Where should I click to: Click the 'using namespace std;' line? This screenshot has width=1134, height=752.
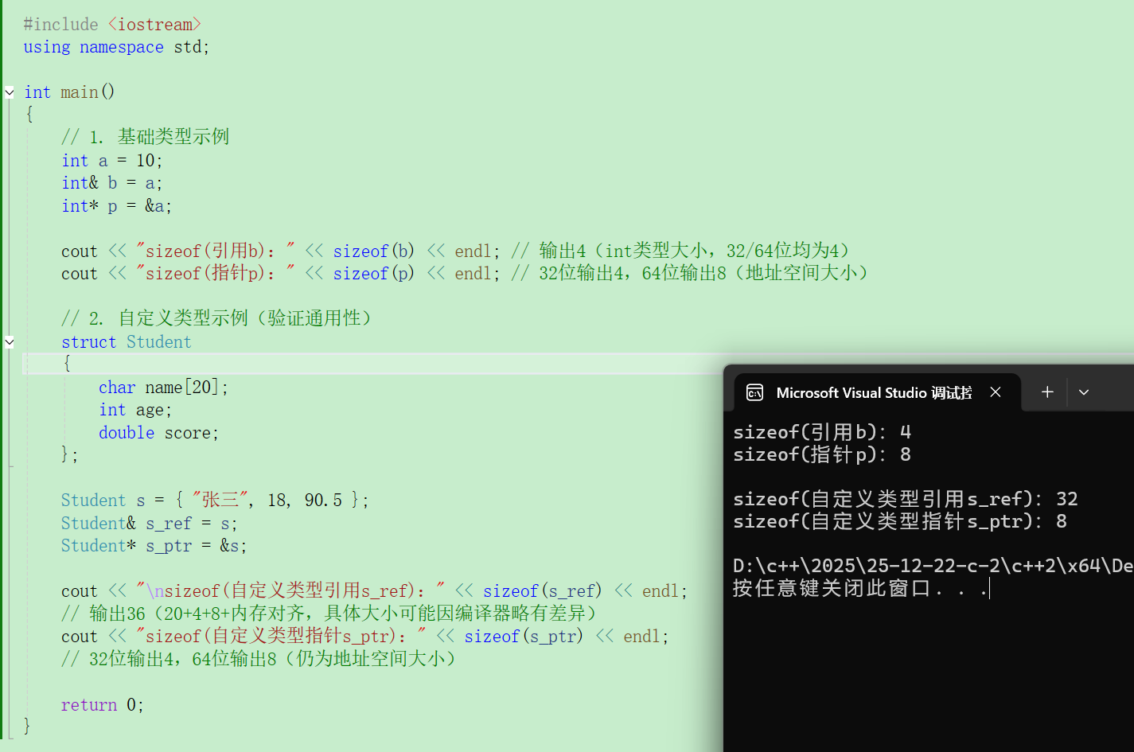(x=116, y=47)
